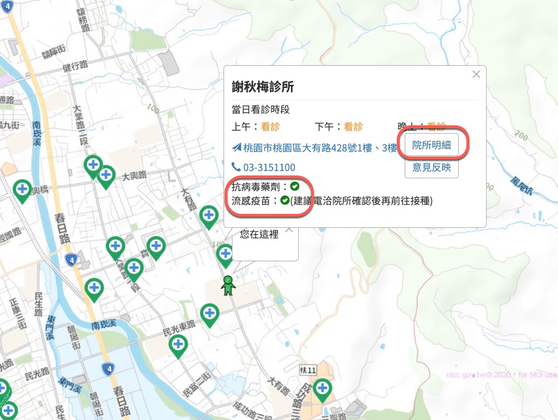Click the green check beside 抗病毒藥劑

(295, 186)
